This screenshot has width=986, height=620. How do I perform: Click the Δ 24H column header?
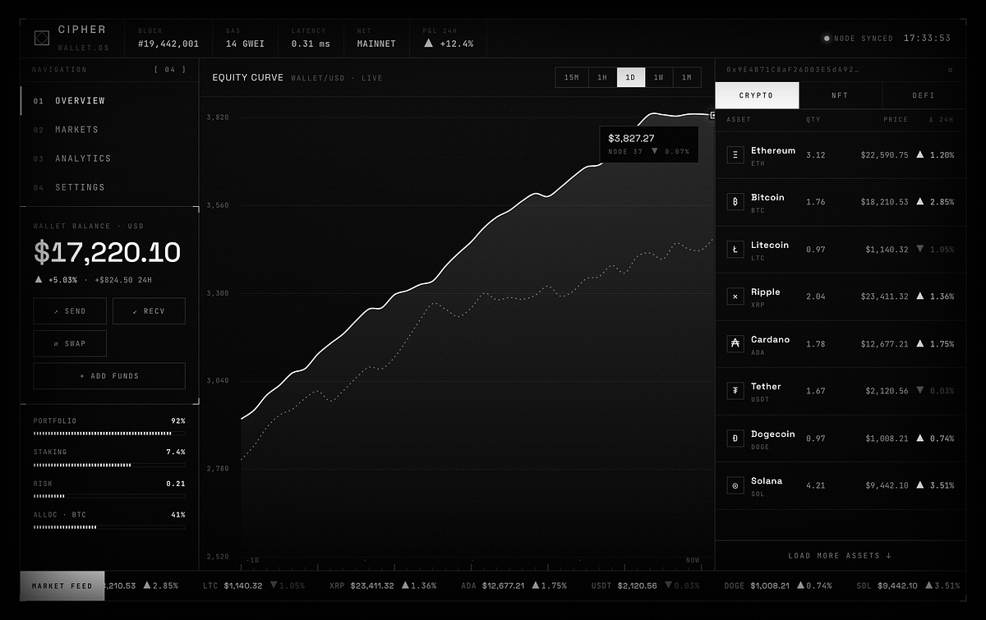(x=941, y=120)
